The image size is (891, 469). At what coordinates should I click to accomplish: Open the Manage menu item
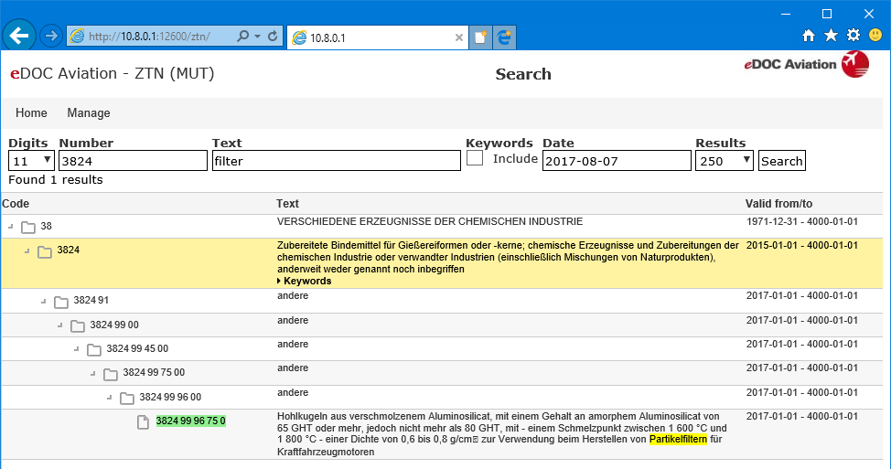pos(89,113)
